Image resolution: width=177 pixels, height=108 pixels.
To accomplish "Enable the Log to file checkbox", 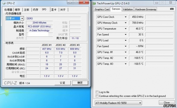I will coord(97,92).
